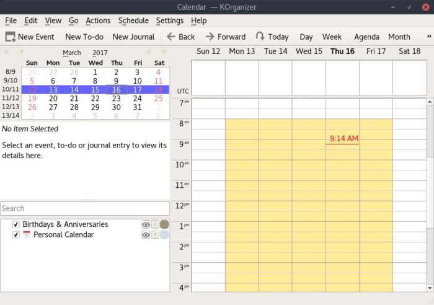Click the agenda scrollbar down arrow
Image resolution: width=434 pixels, height=305 pixels.
pos(430,288)
